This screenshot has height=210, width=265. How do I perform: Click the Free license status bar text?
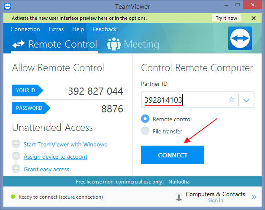(132, 182)
